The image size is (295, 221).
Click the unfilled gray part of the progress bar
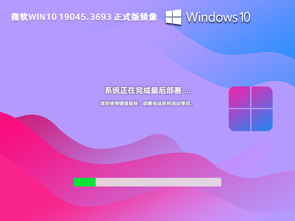coord(158,182)
